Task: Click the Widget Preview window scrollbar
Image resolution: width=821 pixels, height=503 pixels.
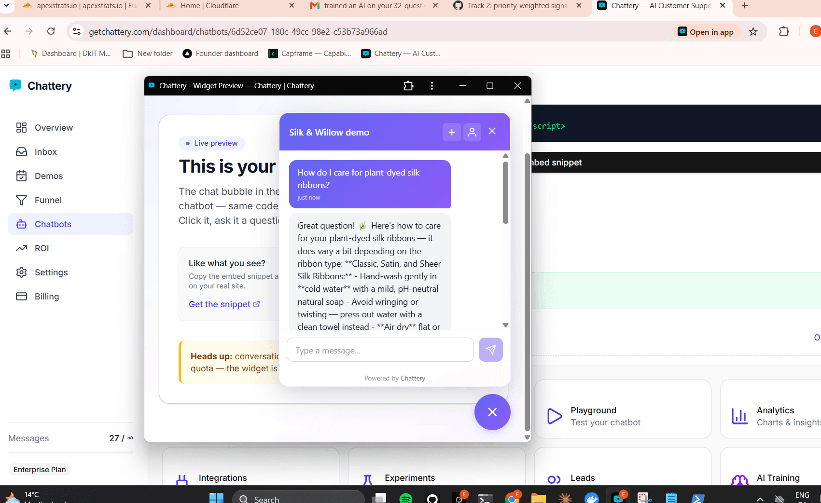Action: click(527, 292)
